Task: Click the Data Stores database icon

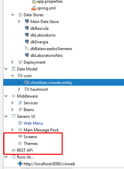Action: pyautogui.click(x=20, y=15)
